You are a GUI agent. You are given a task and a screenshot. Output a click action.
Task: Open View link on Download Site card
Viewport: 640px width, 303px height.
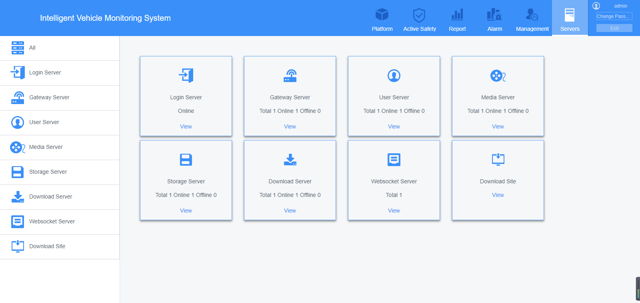(498, 195)
